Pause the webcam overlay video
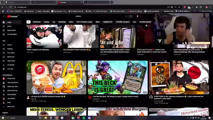 159,34
